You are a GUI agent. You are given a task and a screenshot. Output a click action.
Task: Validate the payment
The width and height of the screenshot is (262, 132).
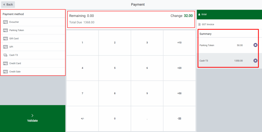[32, 118]
